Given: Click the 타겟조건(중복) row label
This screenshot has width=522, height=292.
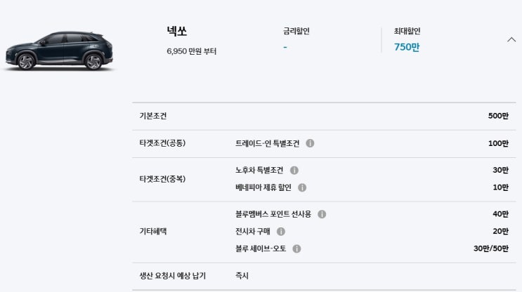Looking at the screenshot, I should pyautogui.click(x=162, y=179).
